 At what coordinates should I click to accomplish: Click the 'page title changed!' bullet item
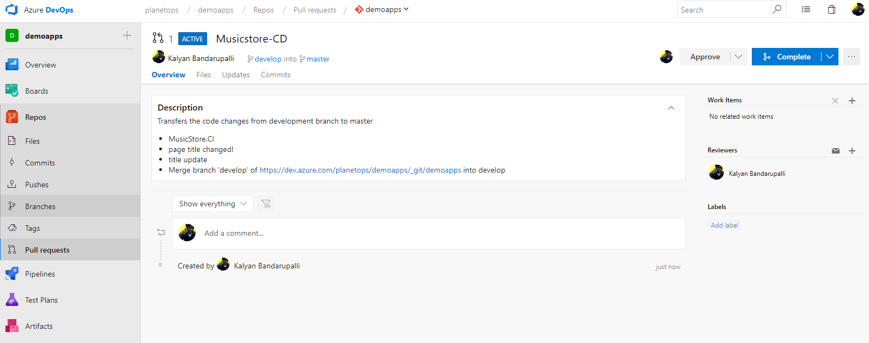pyautogui.click(x=201, y=149)
